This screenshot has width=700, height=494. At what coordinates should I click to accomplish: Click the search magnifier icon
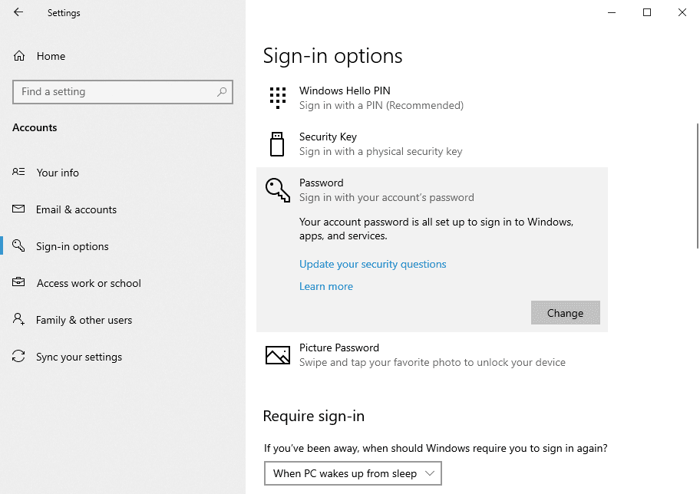(221, 92)
